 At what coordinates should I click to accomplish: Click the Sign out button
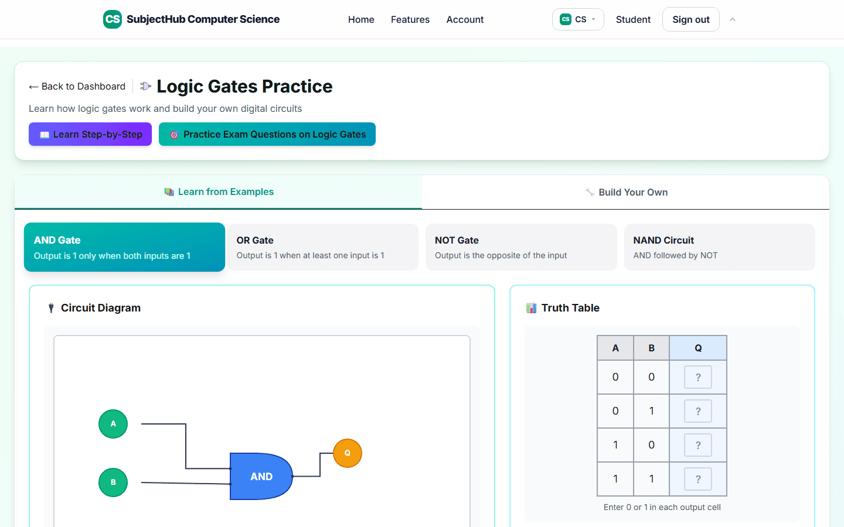click(691, 19)
